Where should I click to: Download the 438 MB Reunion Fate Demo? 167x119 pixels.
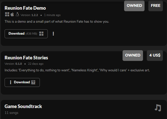click(x=17, y=34)
